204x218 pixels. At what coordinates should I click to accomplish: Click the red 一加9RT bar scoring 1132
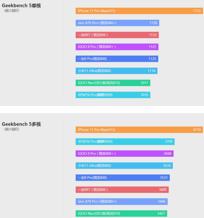pos(117,35)
